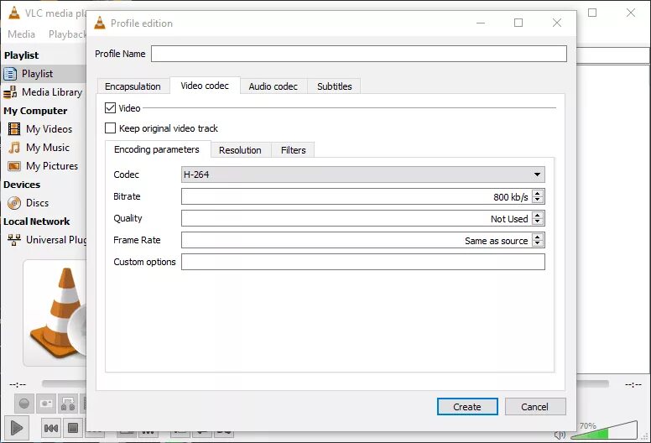Open the Codec H-264 dropdown

[363, 175]
